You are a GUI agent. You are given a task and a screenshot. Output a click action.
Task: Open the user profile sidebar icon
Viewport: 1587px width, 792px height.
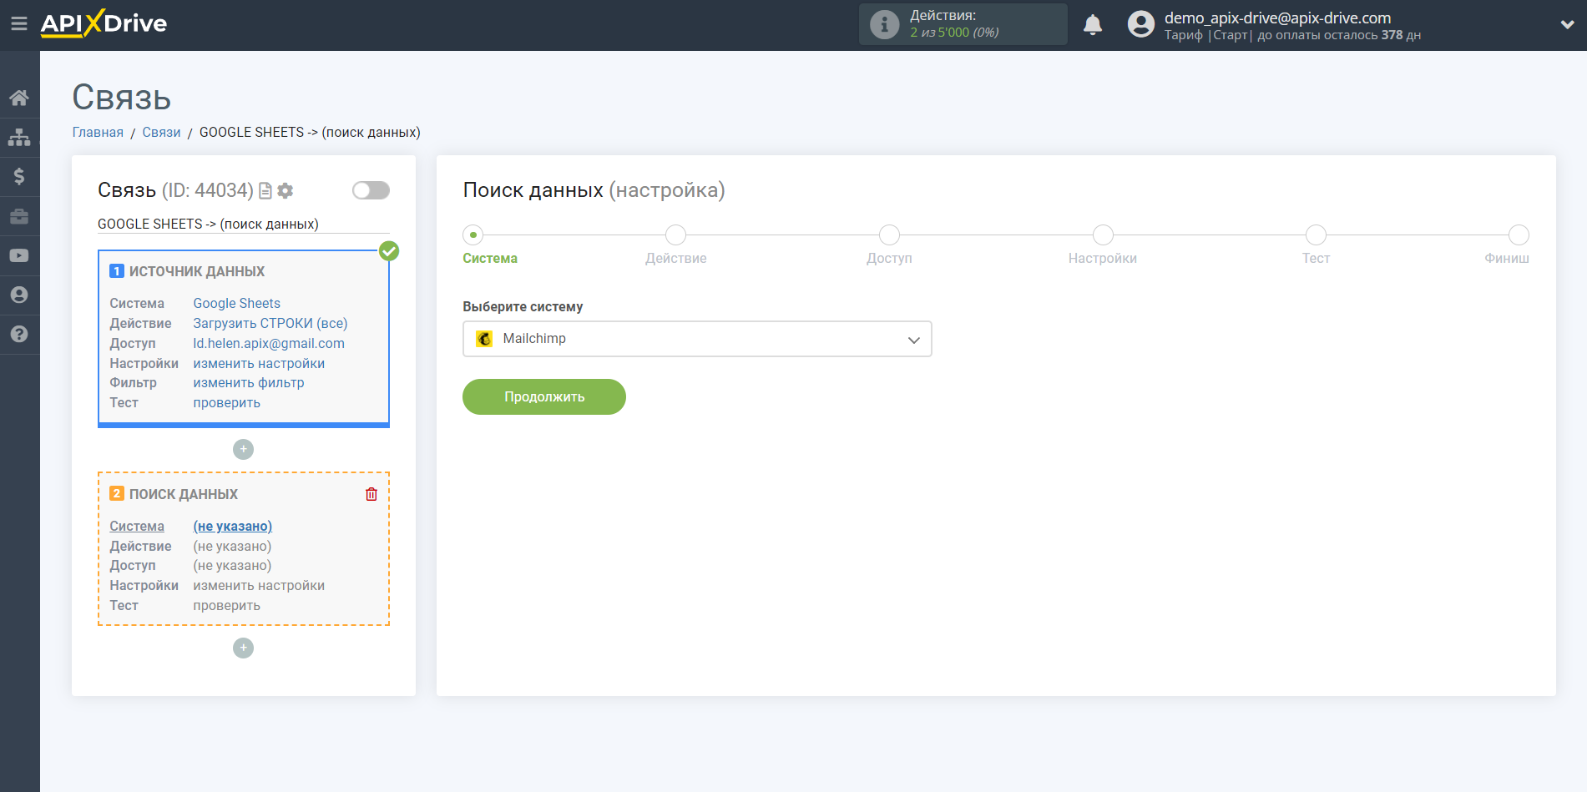click(19, 295)
